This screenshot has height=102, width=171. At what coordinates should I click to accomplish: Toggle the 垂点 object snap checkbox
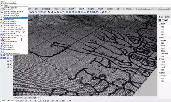pos(34,101)
